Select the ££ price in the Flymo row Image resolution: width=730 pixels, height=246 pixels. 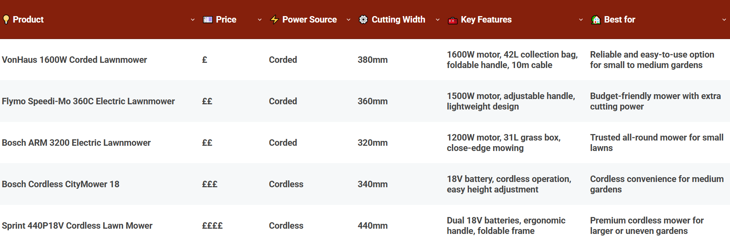coord(207,101)
